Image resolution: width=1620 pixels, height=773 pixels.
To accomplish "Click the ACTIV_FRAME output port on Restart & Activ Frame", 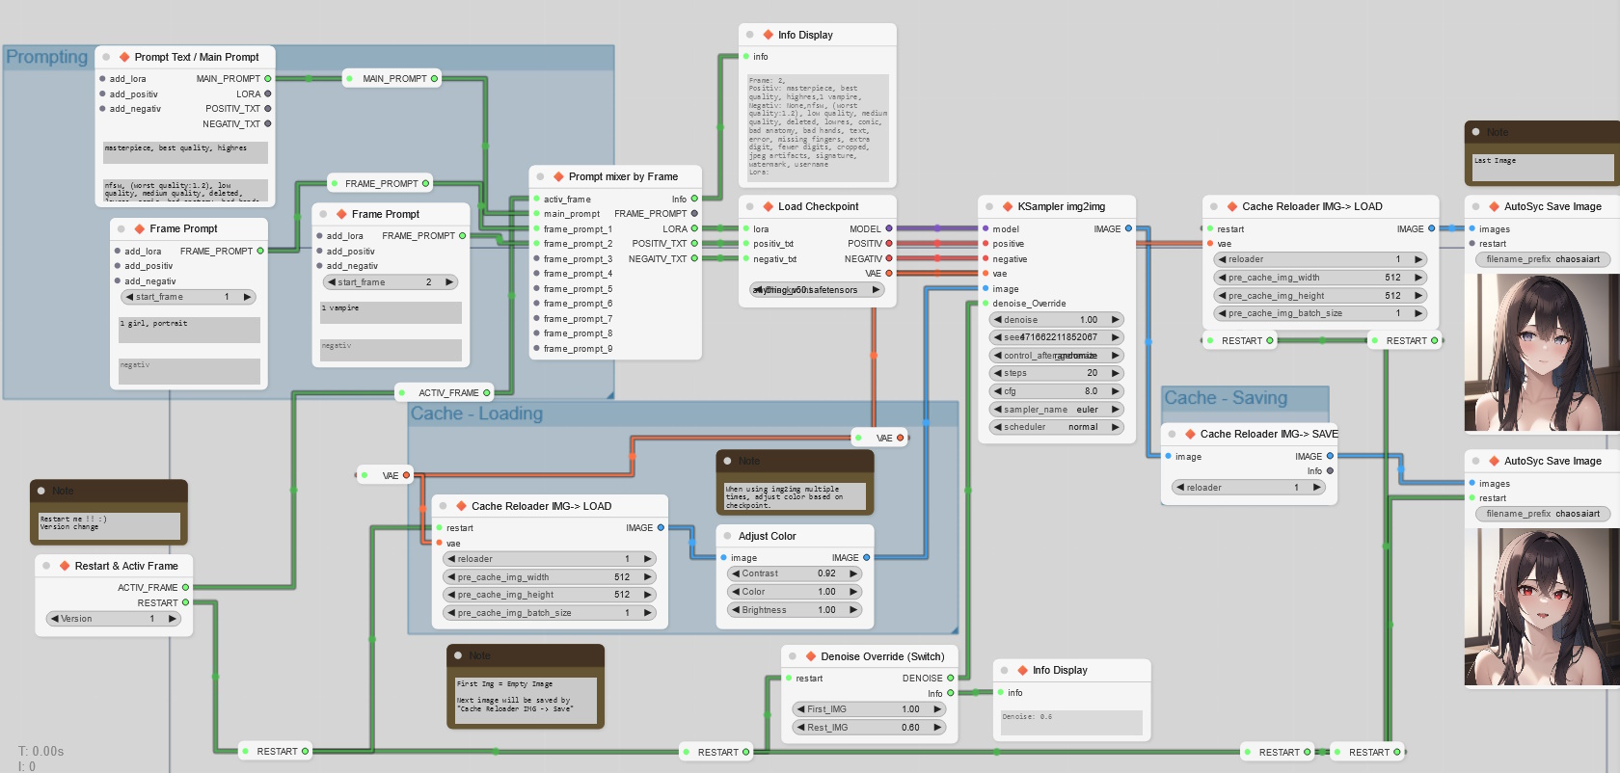I will point(185,588).
